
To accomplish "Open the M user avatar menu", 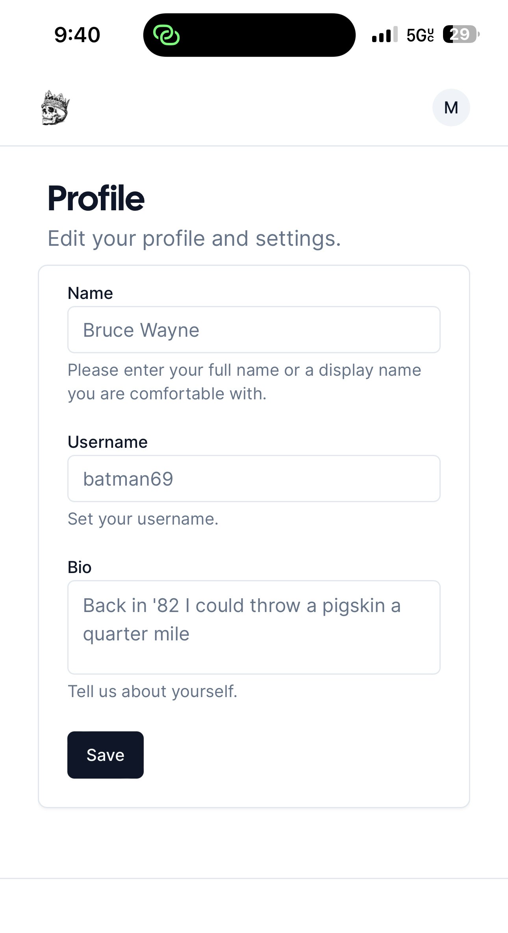I will point(451,108).
